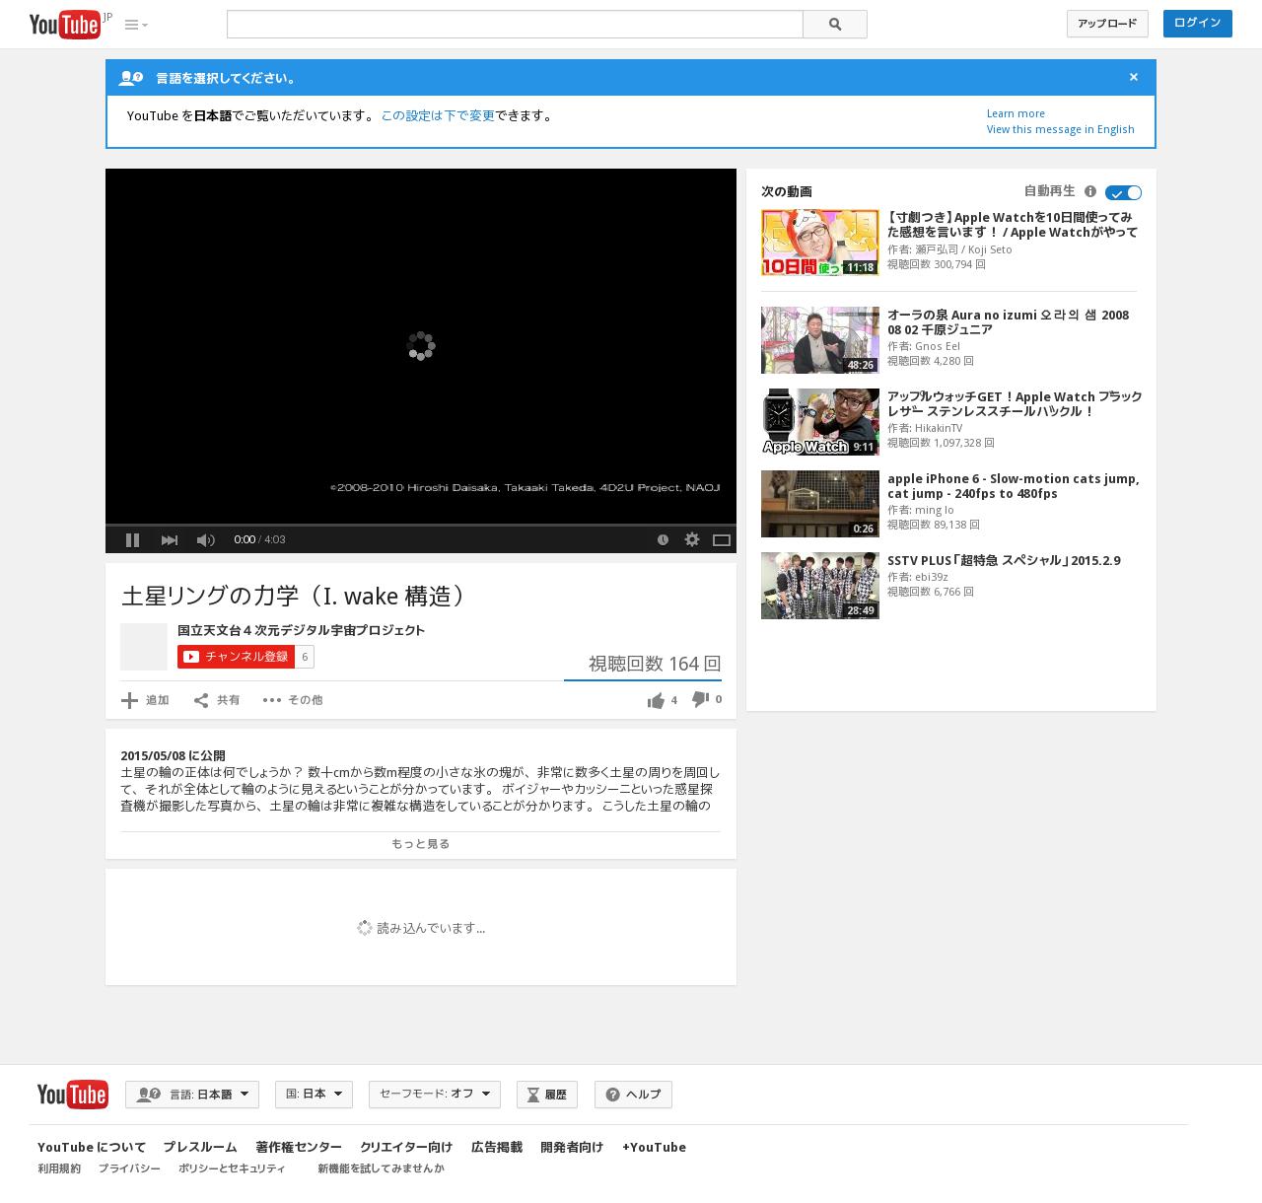This screenshot has height=1203, width=1262.
Task: Click the video progress bar
Action: tap(421, 525)
